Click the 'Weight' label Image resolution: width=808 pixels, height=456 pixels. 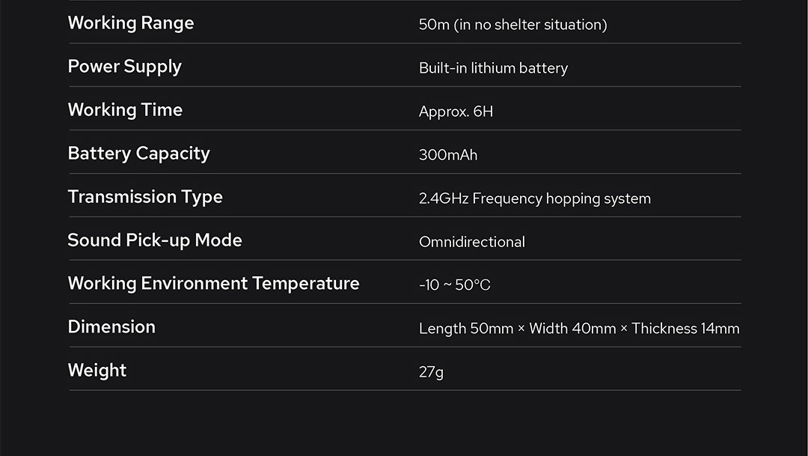coord(97,371)
